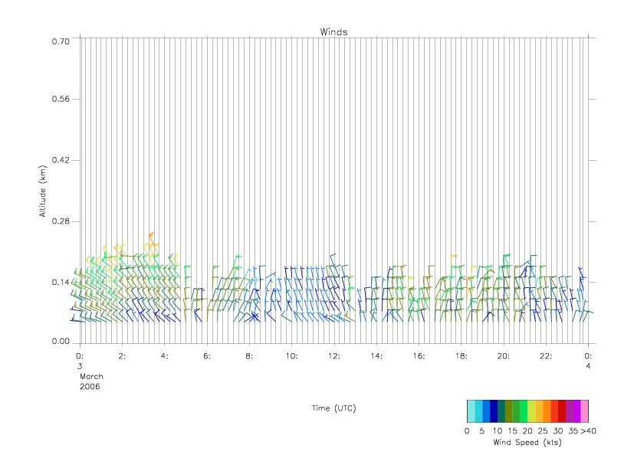Image resolution: width=634 pixels, height=468 pixels.
Task: Click the 0.00 altitude tick label
Action: [x=61, y=341]
